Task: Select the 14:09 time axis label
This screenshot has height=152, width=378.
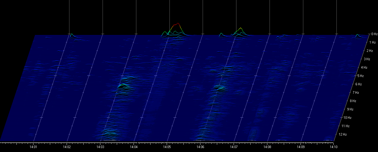Action: (301, 147)
